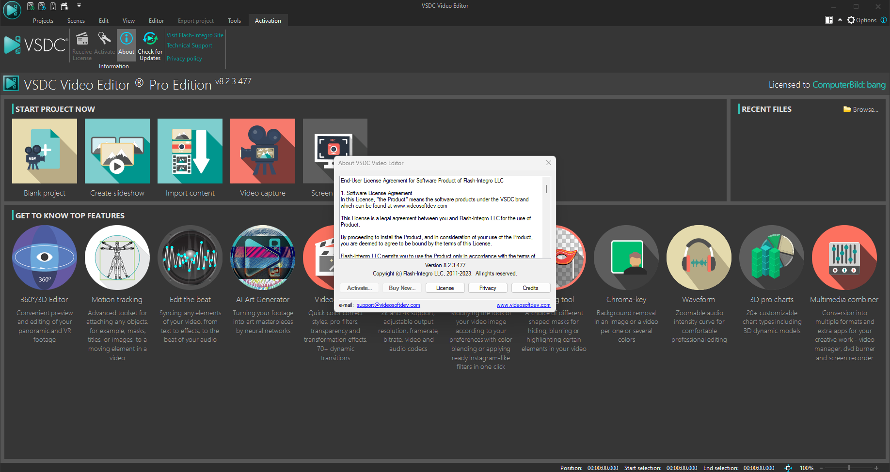Open the Privacy policy link in ribbon

click(x=184, y=59)
